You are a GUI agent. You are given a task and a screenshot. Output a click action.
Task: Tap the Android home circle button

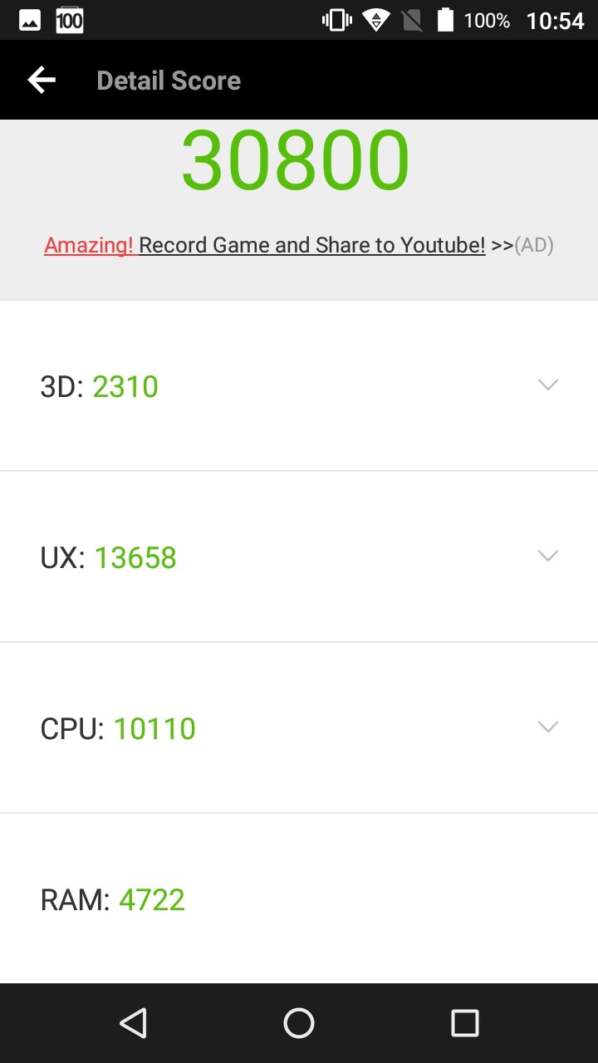299,1023
